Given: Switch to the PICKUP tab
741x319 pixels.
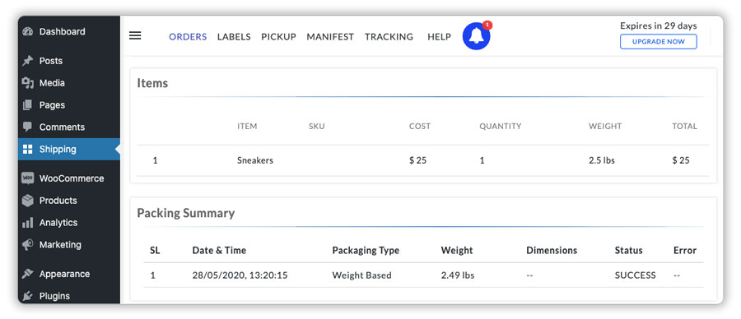Looking at the screenshot, I should click(279, 37).
